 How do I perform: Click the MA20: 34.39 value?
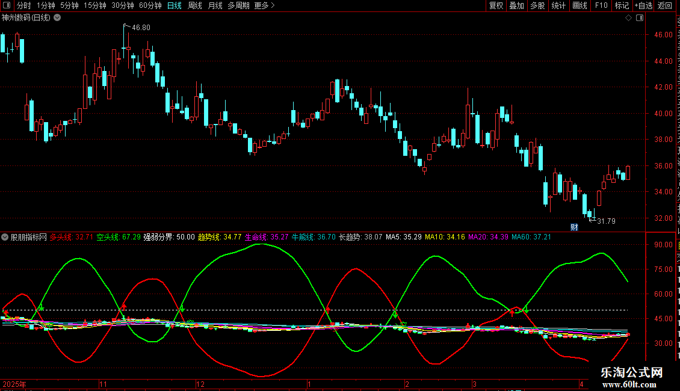[x=488, y=237]
